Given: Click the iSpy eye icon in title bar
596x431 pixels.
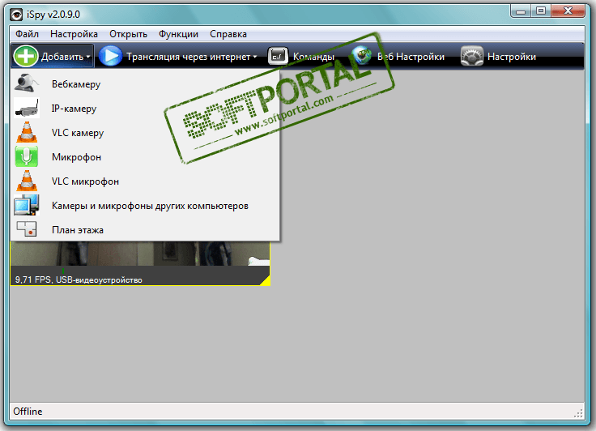Looking at the screenshot, I should tap(16, 15).
